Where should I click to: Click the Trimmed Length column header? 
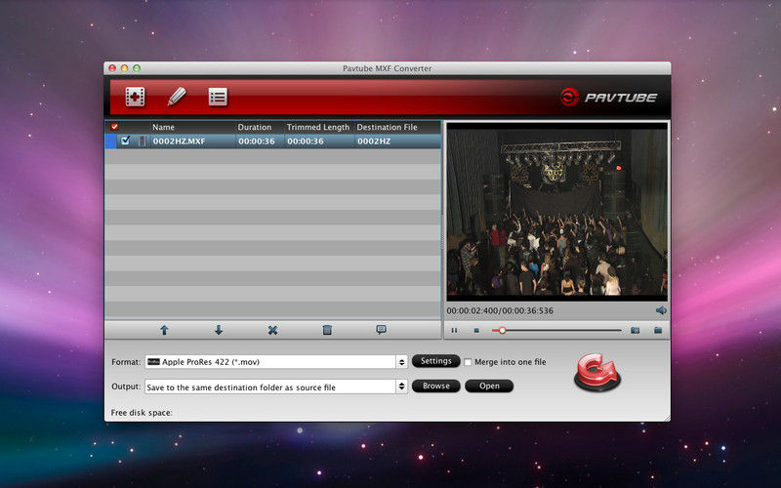(318, 127)
